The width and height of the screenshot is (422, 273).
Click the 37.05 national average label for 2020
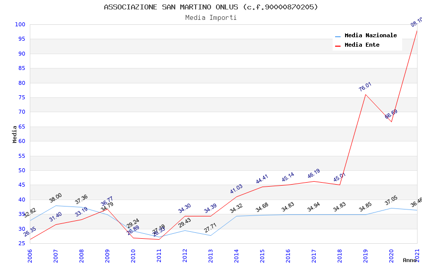(x=391, y=201)
